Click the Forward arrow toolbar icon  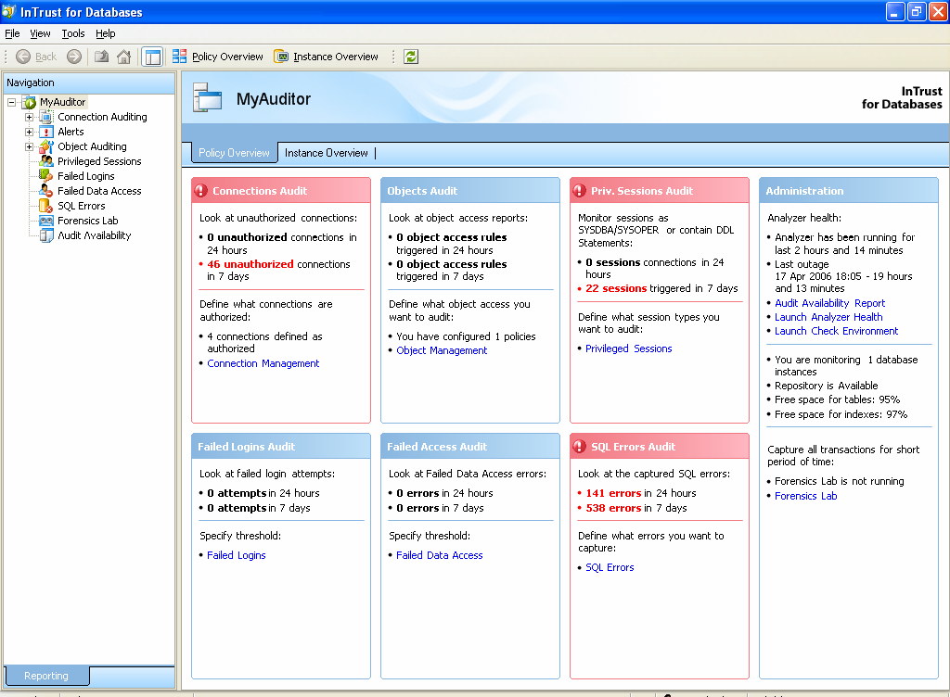pos(74,57)
